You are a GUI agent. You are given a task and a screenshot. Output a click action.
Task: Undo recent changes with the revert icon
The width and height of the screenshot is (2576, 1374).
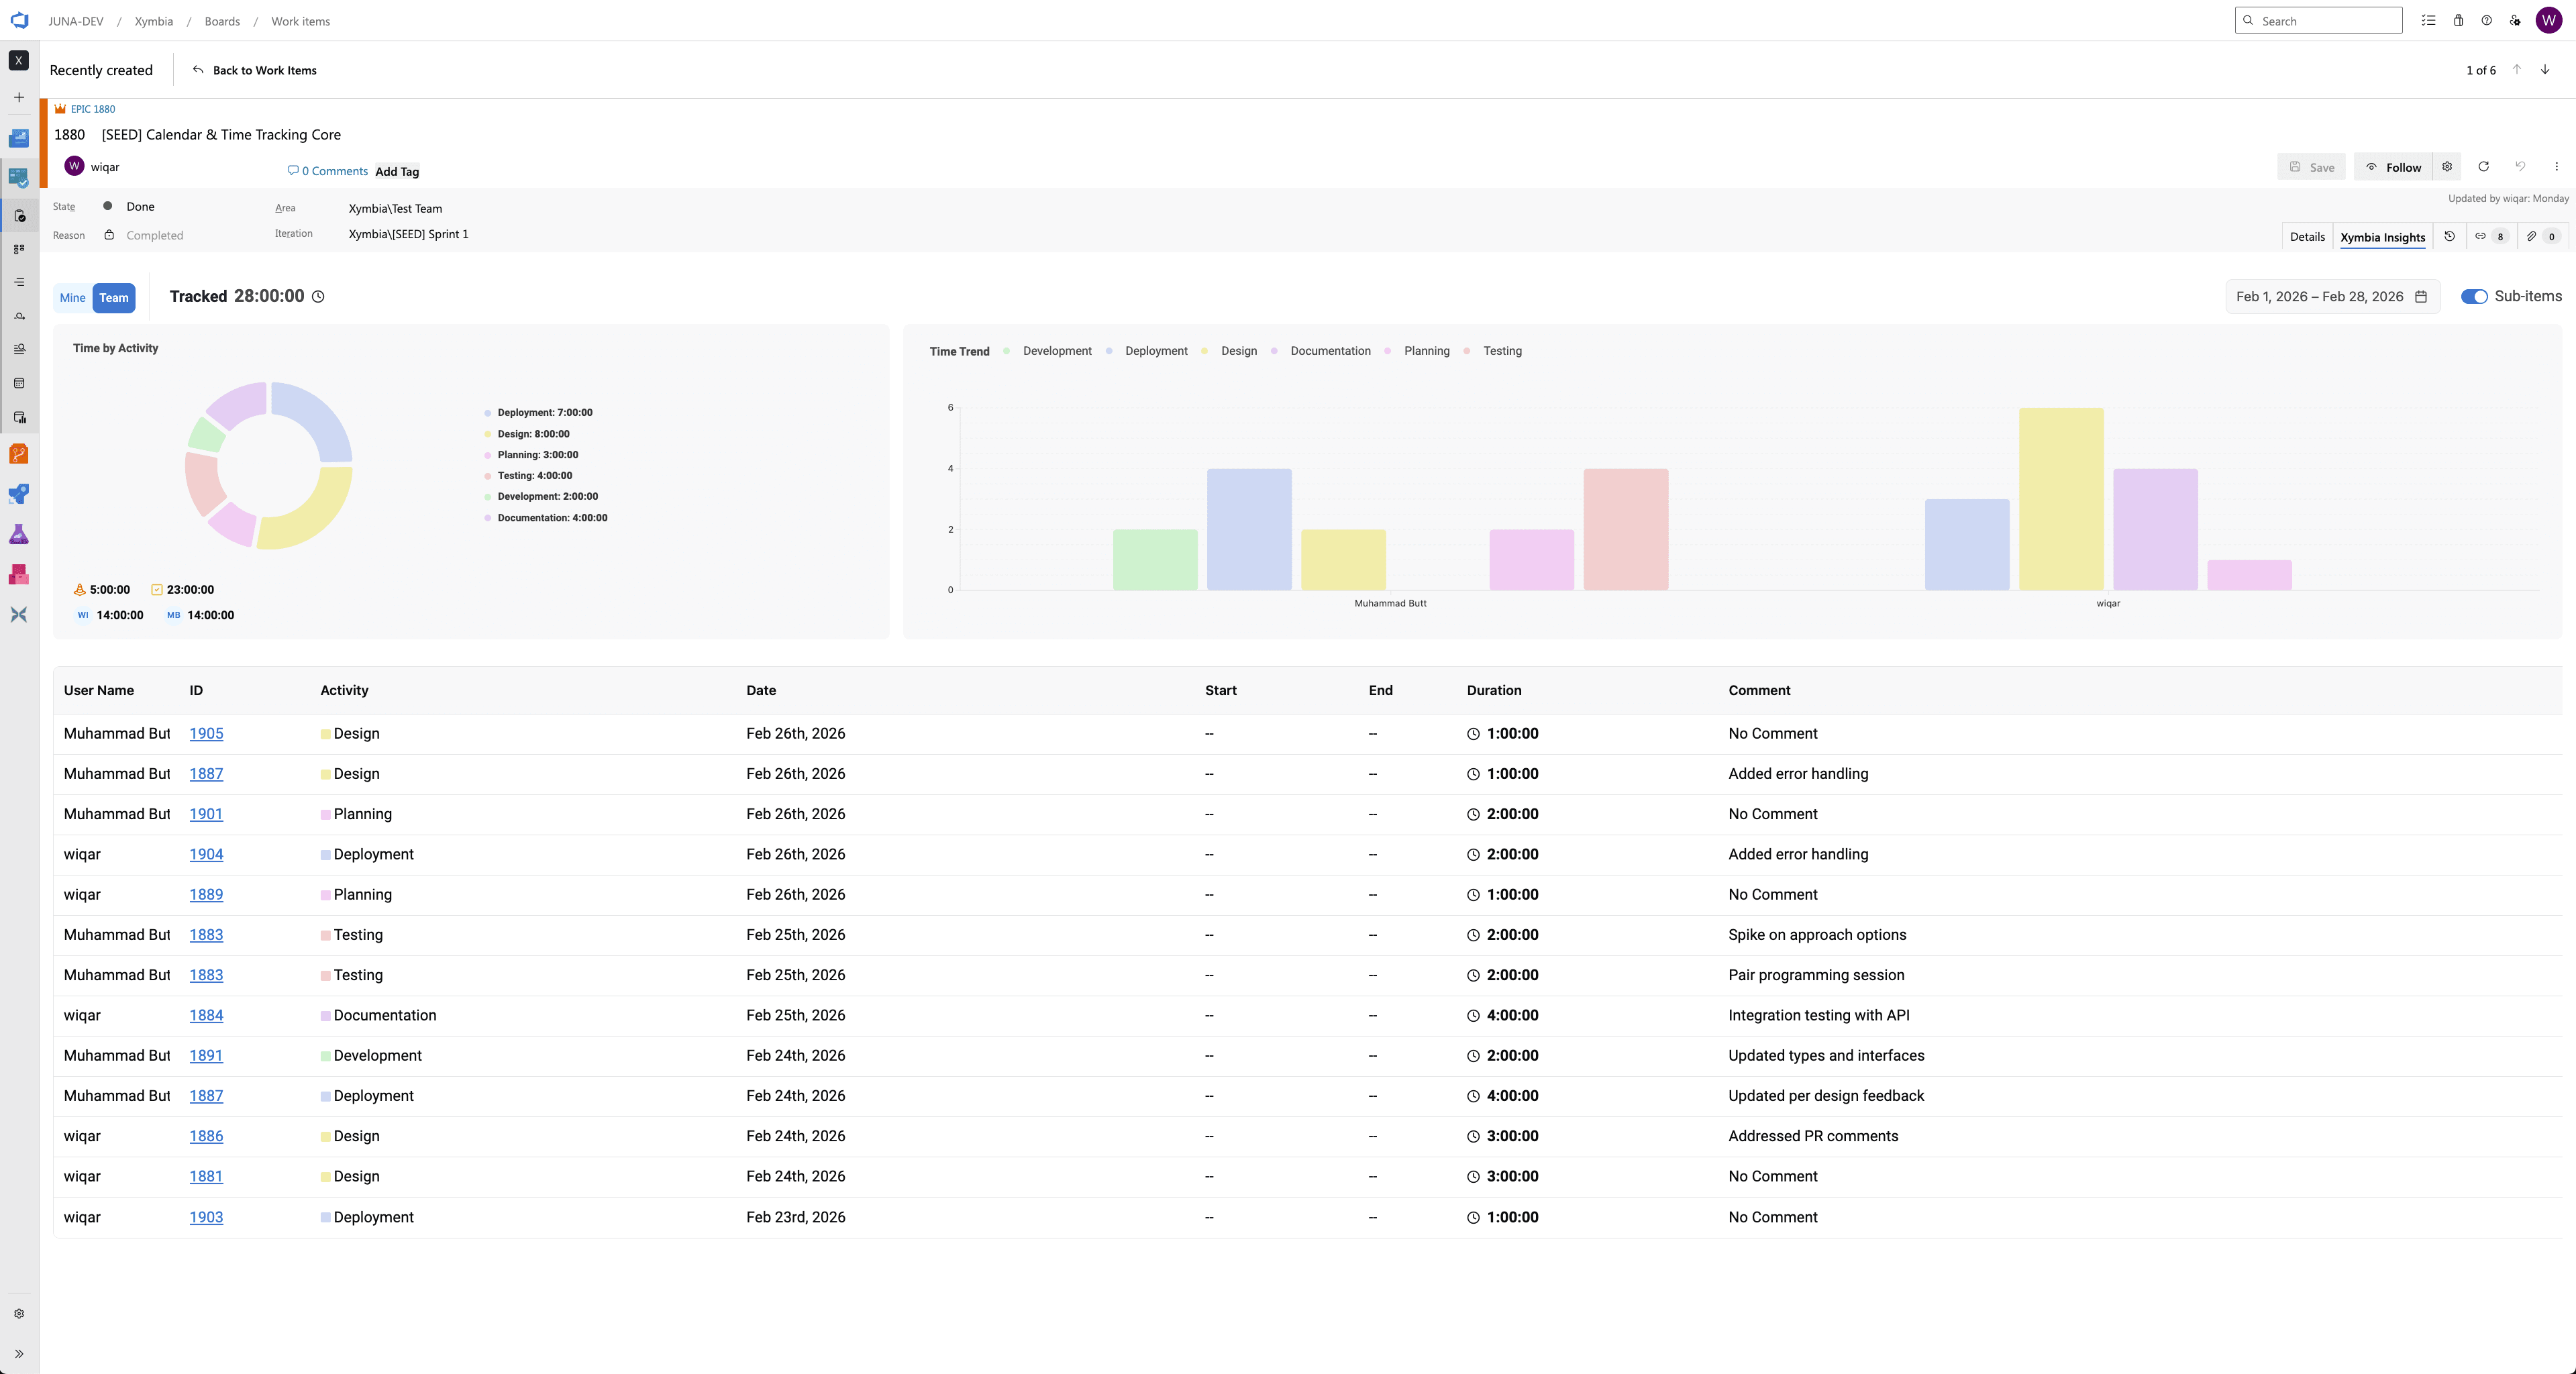tap(2521, 167)
